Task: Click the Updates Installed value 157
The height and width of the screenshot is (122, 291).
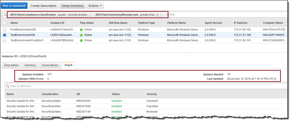Action: (49, 74)
